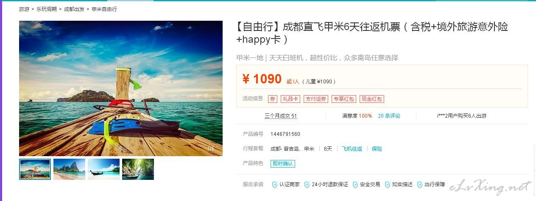Click the 出行保障 shield icon
The image size is (536, 201).
click(x=420, y=184)
